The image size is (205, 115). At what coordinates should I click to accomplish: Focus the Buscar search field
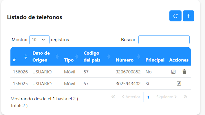(x=164, y=40)
